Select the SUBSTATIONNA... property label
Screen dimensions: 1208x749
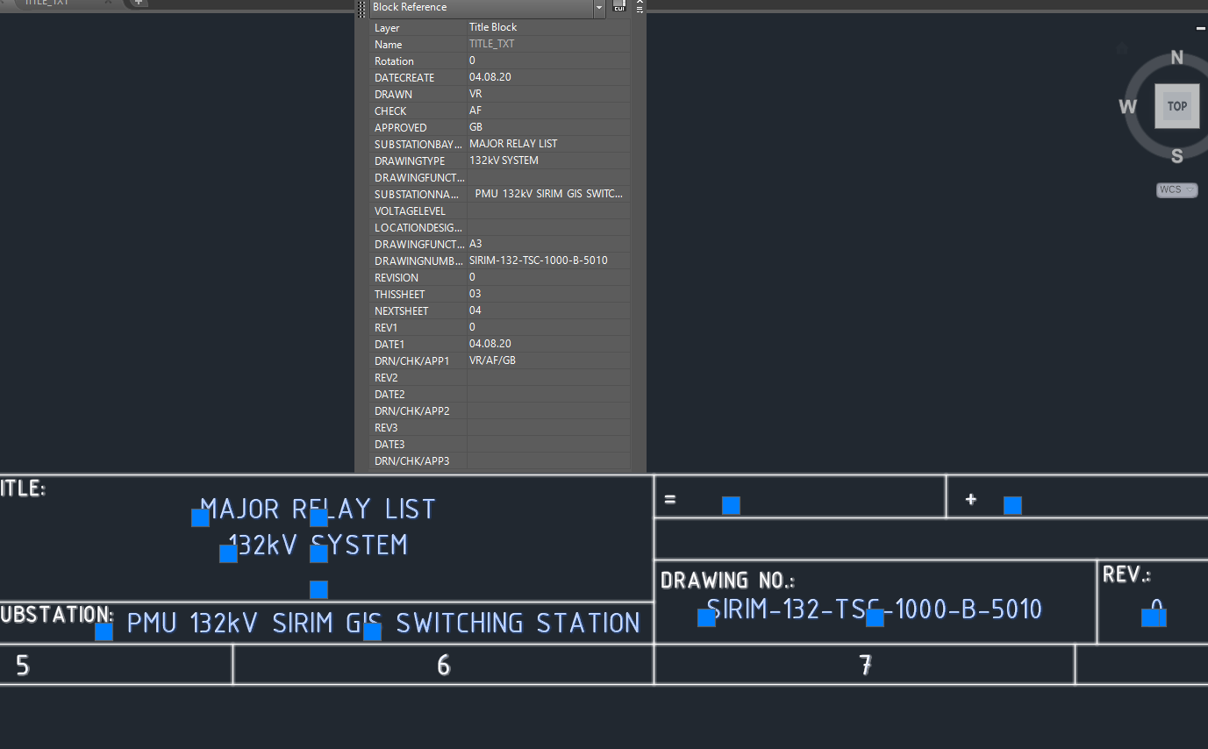417,195
